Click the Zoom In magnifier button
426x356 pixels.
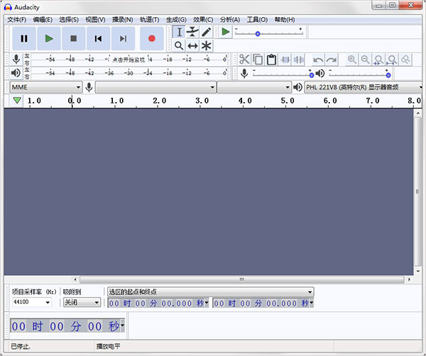[x=352, y=60]
